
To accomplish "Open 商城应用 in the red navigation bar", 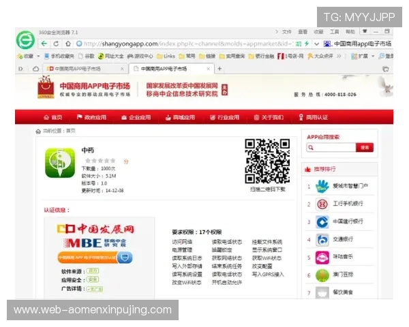I will pos(180,117).
